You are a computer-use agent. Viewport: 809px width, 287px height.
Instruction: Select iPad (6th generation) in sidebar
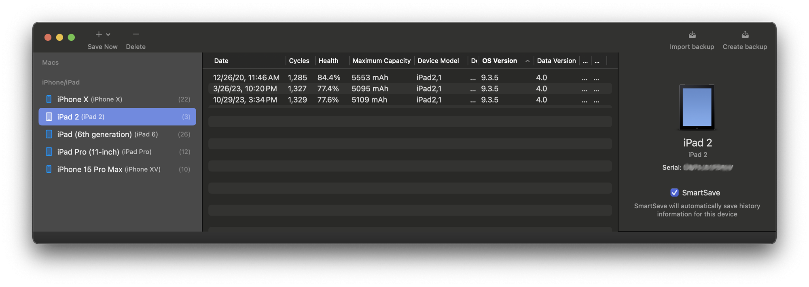coord(117,134)
